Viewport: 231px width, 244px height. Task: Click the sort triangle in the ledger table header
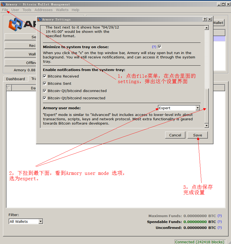9,88
